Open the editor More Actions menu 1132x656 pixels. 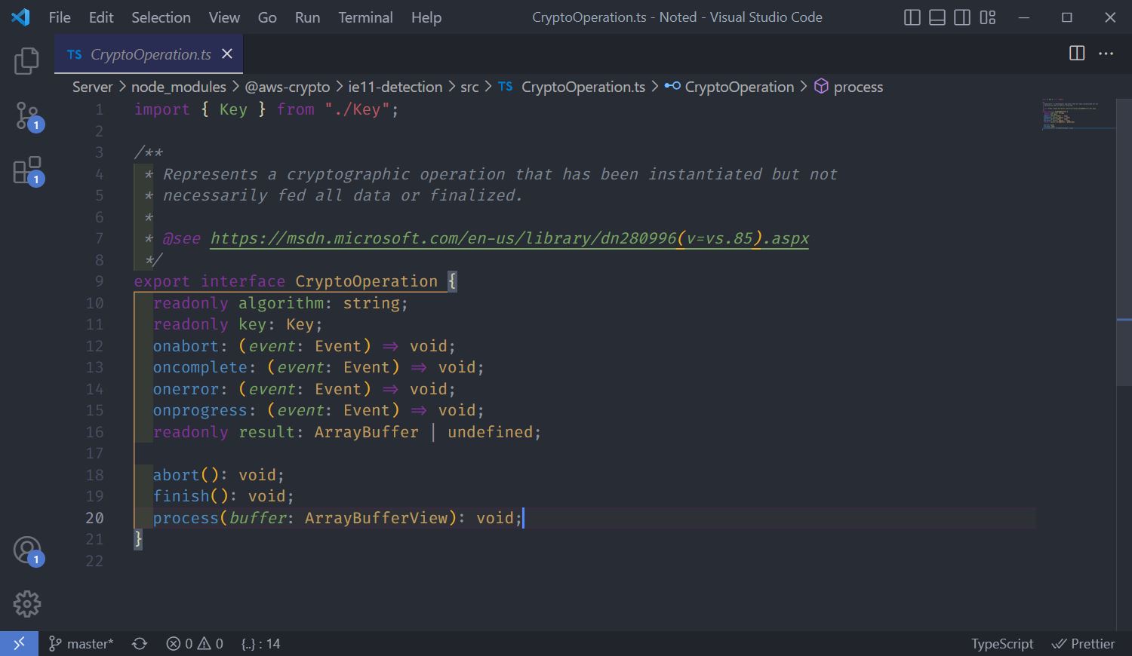pos(1106,54)
